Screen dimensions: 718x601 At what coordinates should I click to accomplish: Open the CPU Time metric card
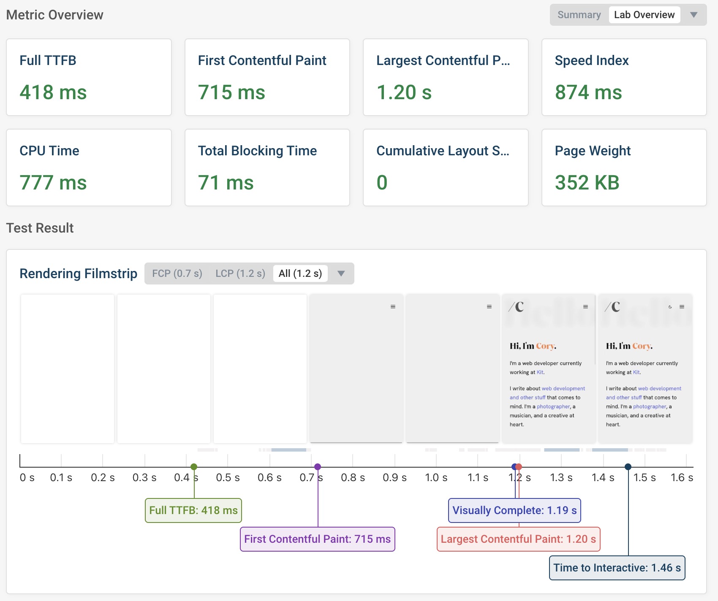[x=89, y=168]
